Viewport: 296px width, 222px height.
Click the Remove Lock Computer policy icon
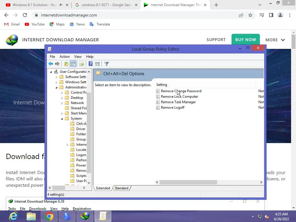click(158, 97)
